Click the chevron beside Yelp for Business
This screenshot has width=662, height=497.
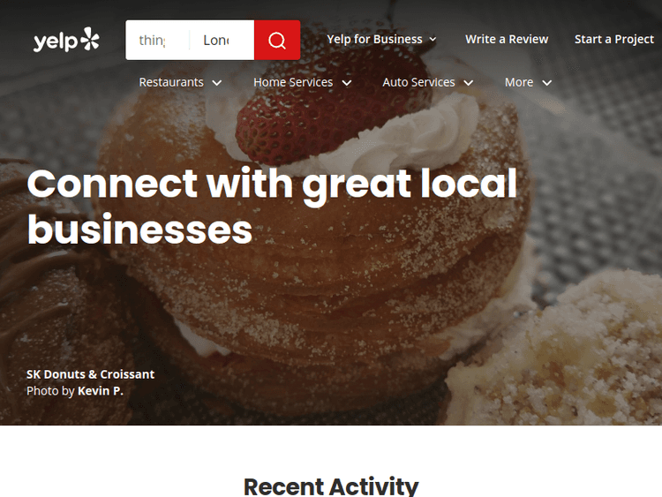[433, 39]
